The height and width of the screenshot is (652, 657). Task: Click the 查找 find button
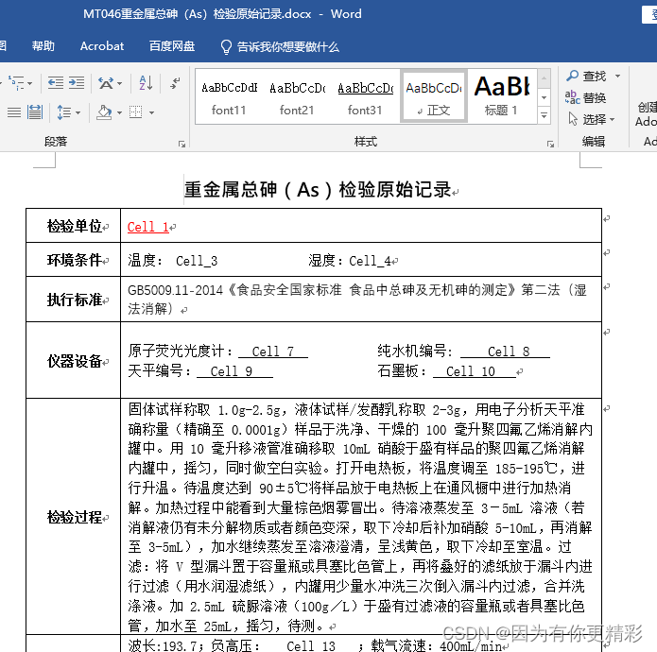(x=587, y=77)
